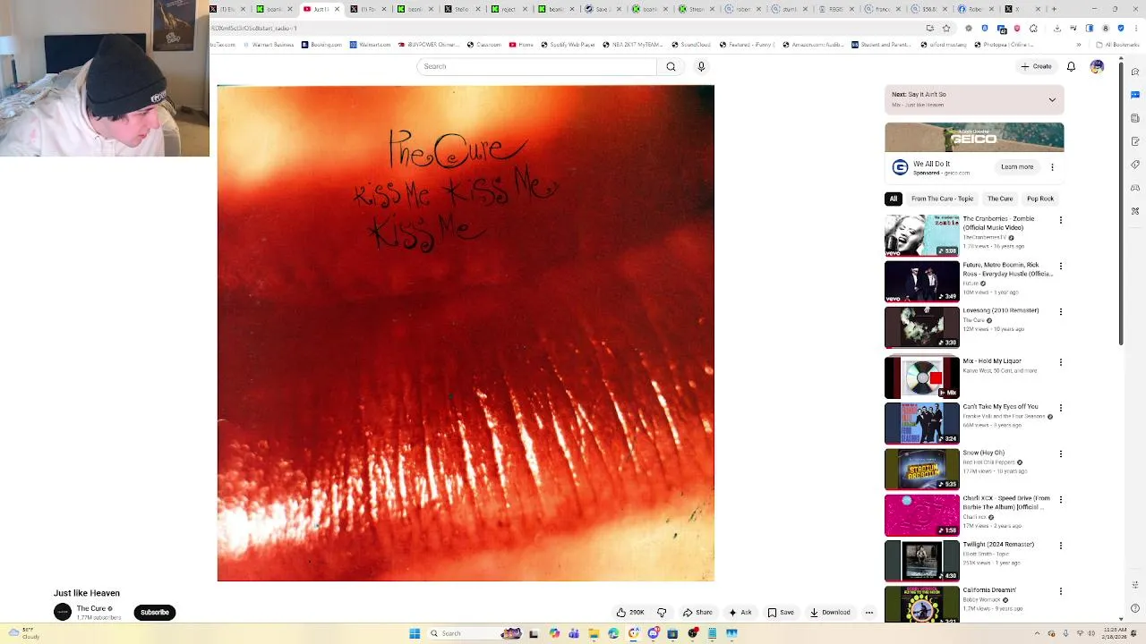
Task: Select the Pop Rock filter chip
Action: (x=1040, y=199)
